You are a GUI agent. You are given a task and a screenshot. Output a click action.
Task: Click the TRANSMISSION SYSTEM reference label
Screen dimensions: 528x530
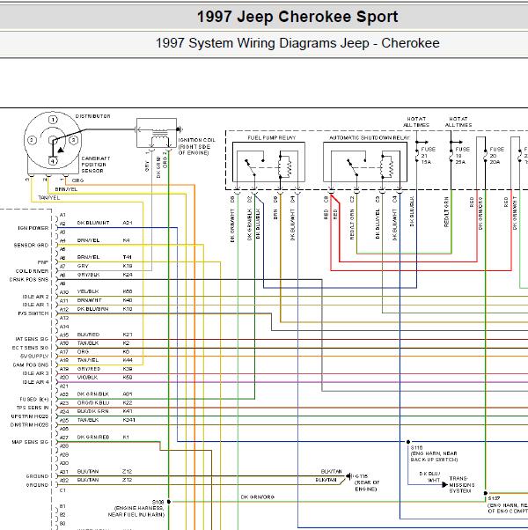pos(461,485)
